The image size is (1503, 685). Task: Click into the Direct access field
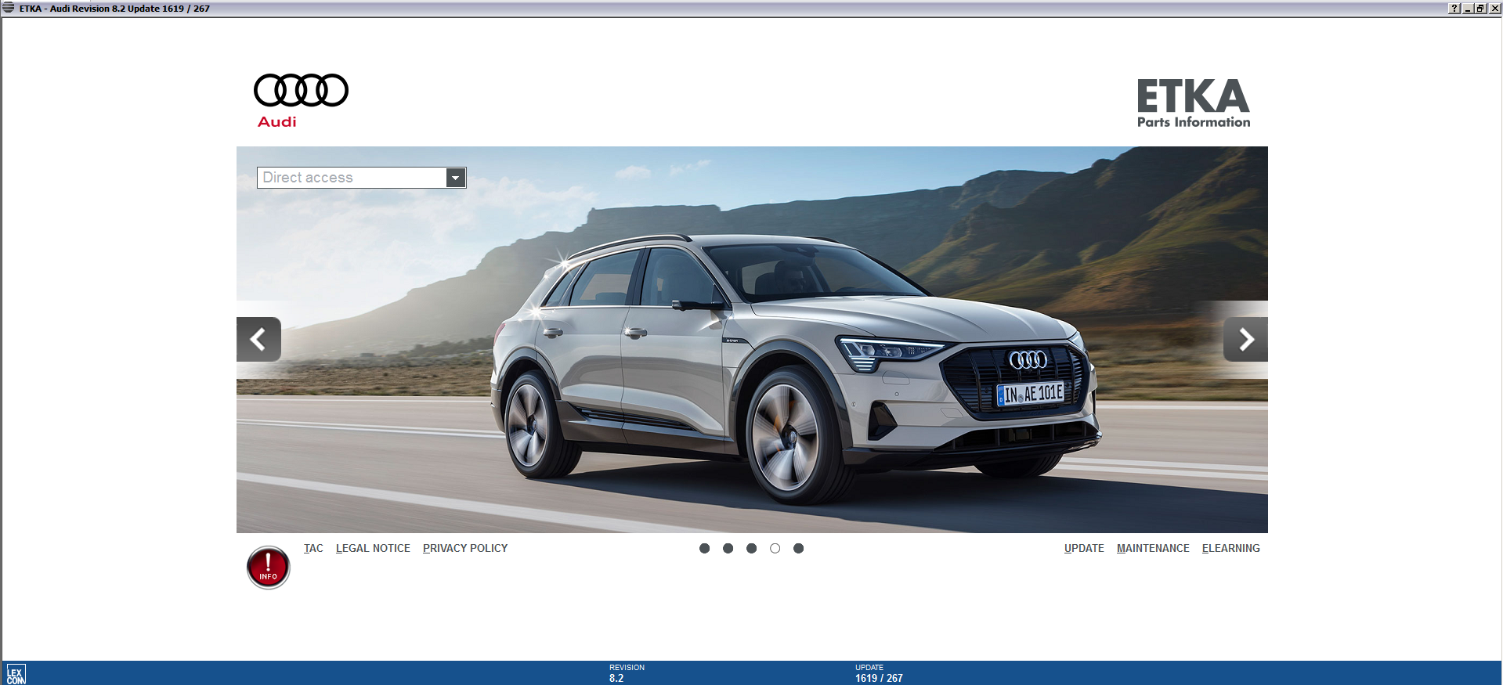point(352,178)
